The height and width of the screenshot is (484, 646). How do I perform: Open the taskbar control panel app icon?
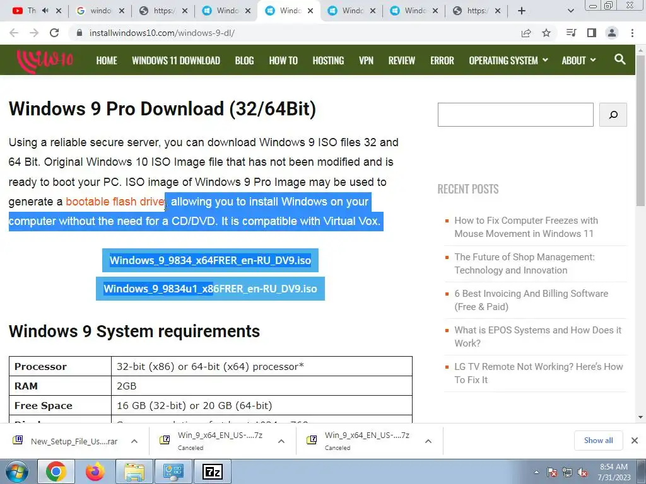tap(173, 471)
